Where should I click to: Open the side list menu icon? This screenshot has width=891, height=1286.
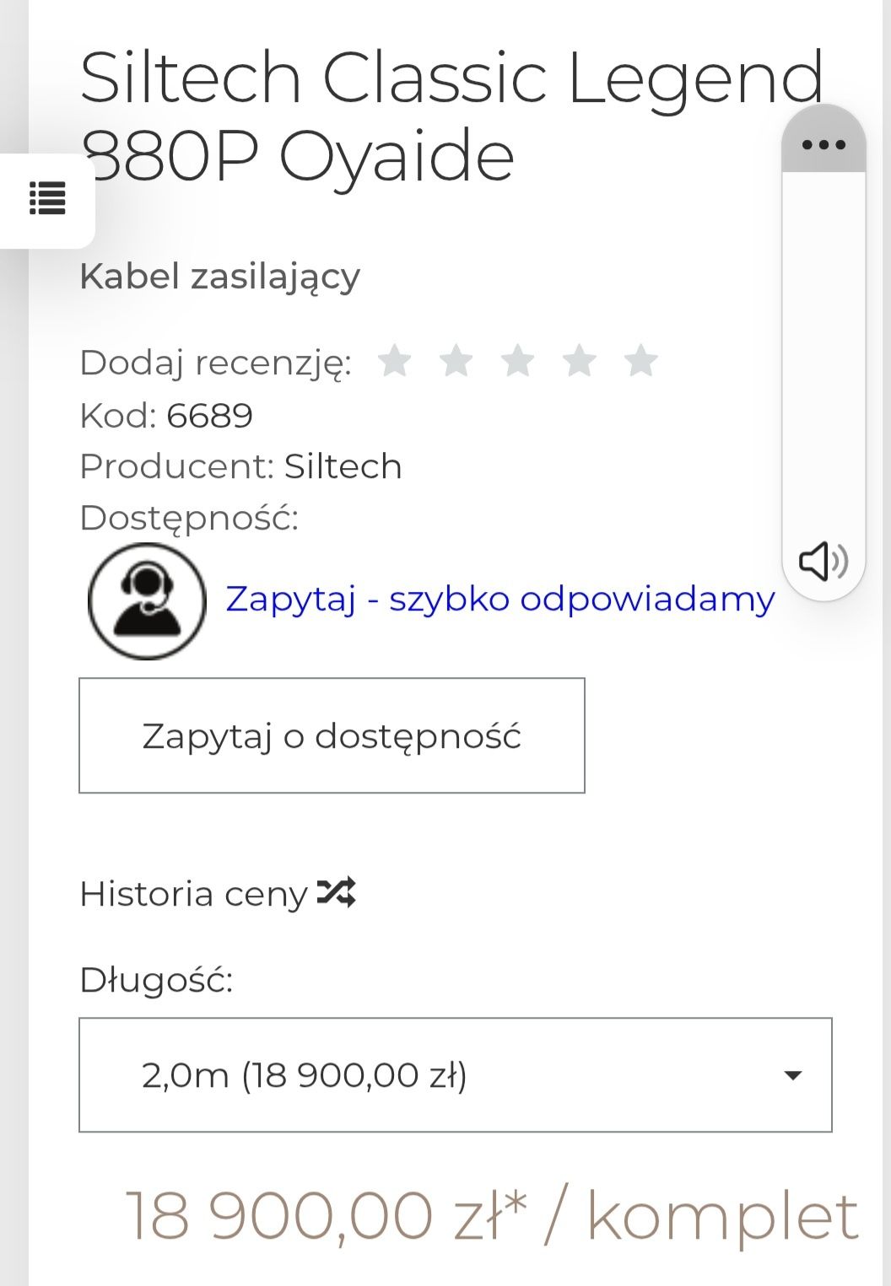(x=47, y=199)
